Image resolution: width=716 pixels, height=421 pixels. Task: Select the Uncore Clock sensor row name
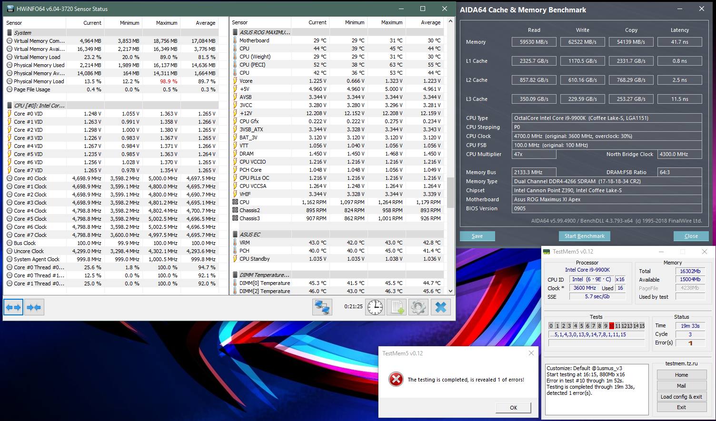[x=29, y=251]
